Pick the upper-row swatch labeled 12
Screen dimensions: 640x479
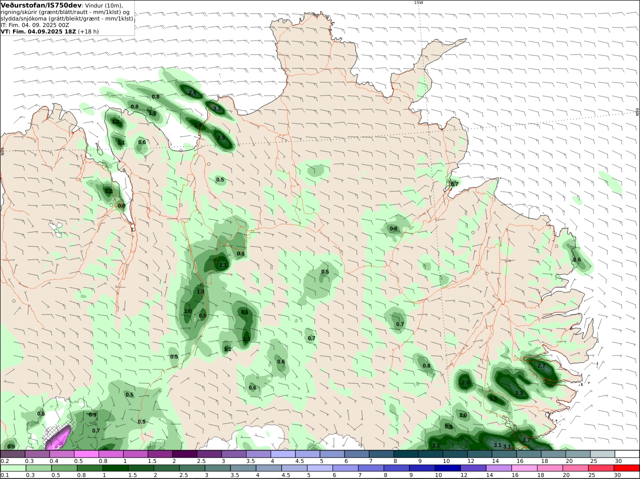(479, 453)
